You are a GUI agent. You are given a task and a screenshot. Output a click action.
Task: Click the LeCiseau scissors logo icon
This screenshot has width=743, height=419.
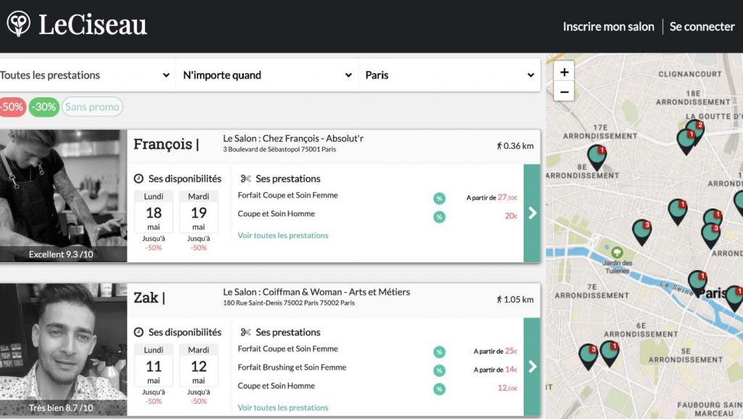(18, 24)
